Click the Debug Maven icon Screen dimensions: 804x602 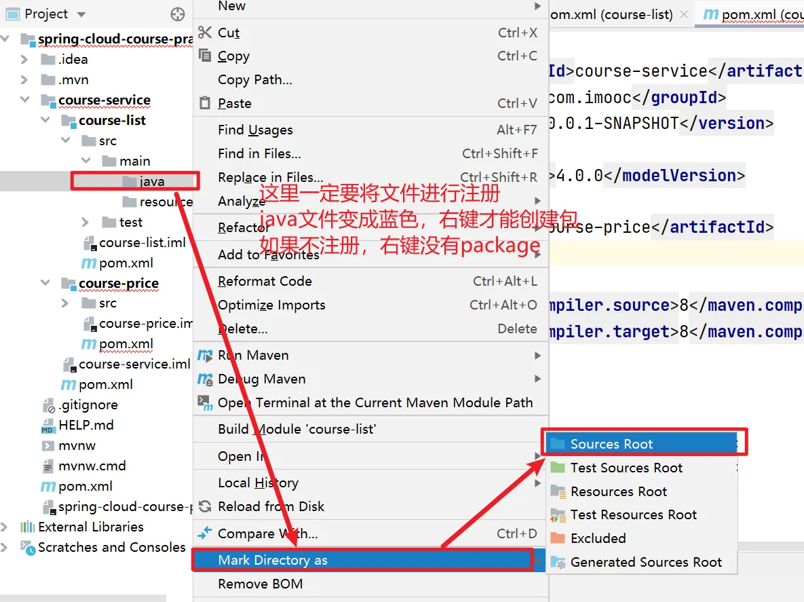coord(205,379)
